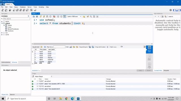Viewport: 181px width, 101px height.
Task: Expand the Tables node under school
Action: (x=4, y=25)
